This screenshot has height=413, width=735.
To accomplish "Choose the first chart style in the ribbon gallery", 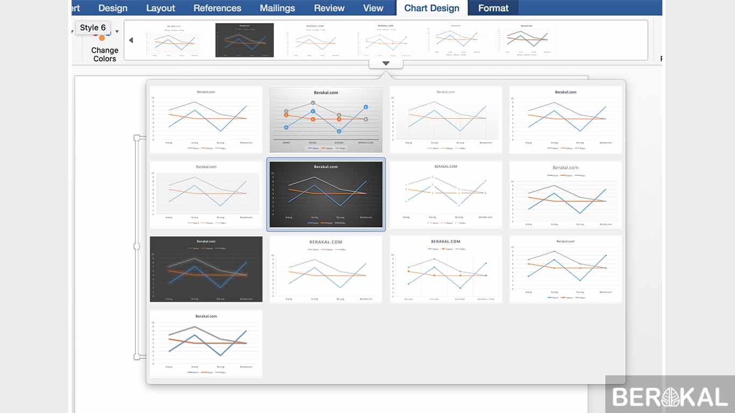I will [174, 40].
